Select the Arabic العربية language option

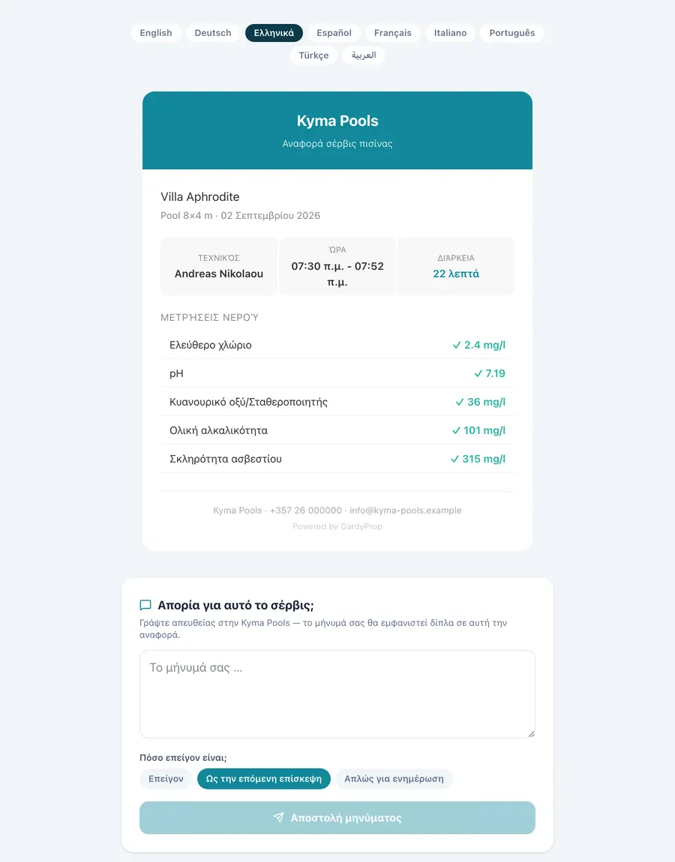tap(364, 55)
